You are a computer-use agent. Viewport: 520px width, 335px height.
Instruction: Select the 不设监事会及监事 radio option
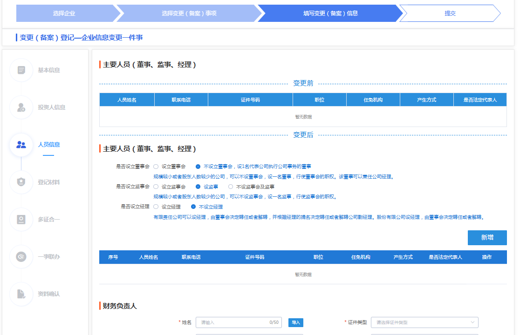(231, 187)
